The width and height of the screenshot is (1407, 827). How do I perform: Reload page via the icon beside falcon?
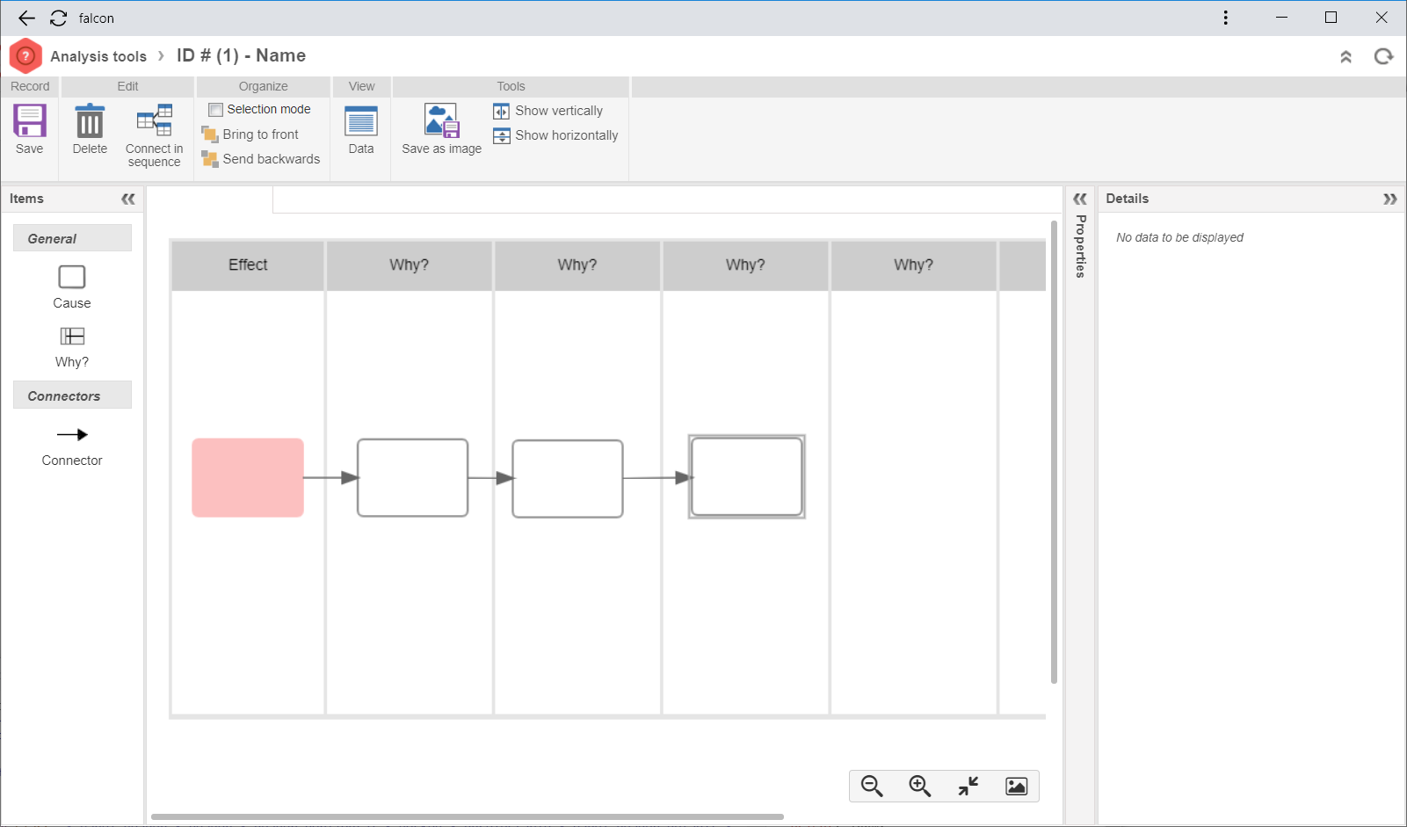coord(59,18)
